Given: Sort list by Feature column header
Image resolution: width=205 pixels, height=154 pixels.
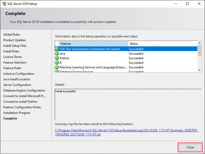Looking at the screenshot, I should (x=93, y=44).
